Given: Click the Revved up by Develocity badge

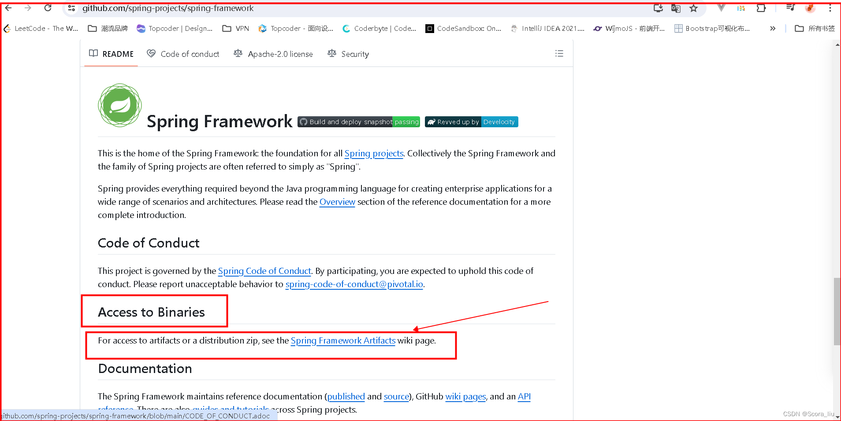Looking at the screenshot, I should (x=471, y=122).
